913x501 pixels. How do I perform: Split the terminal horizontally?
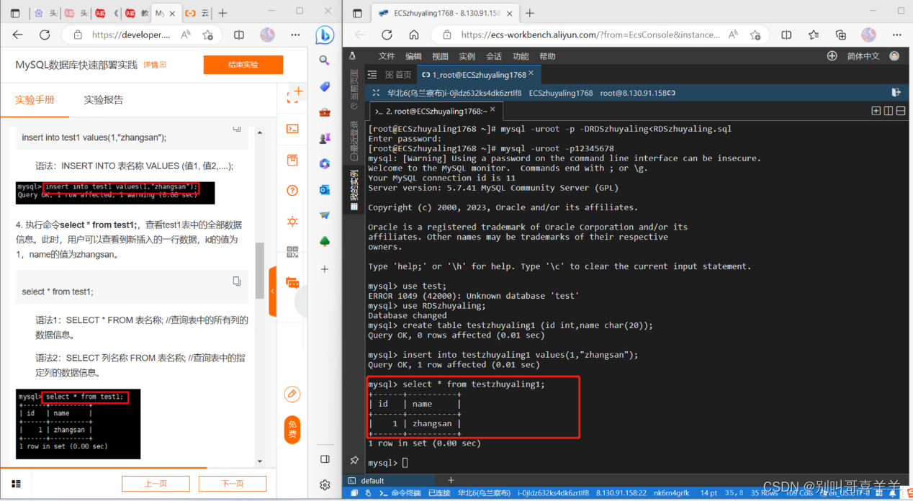[901, 111]
